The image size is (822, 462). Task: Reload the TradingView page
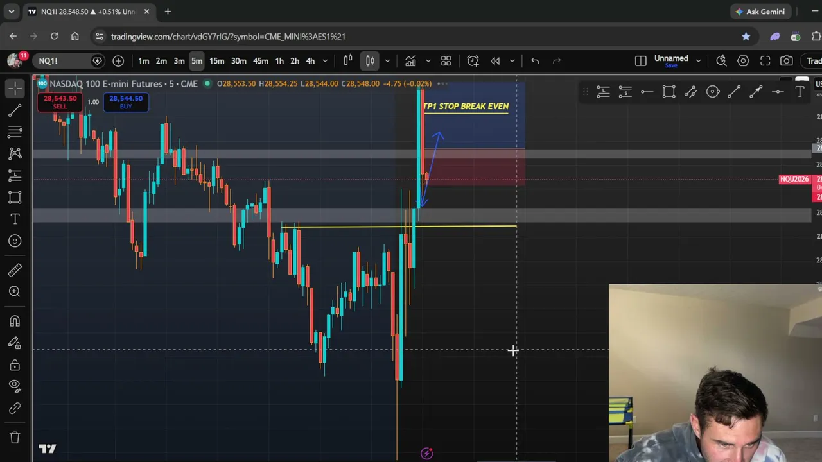[x=54, y=37]
